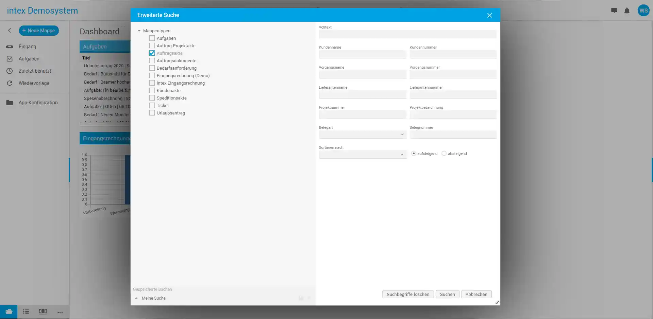This screenshot has height=319, width=653.
Task: Tick the Urlaubsantrag checkbox
Action: (x=152, y=113)
